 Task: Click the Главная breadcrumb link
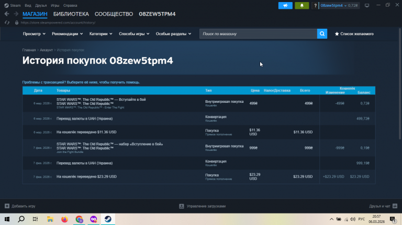pyautogui.click(x=29, y=50)
